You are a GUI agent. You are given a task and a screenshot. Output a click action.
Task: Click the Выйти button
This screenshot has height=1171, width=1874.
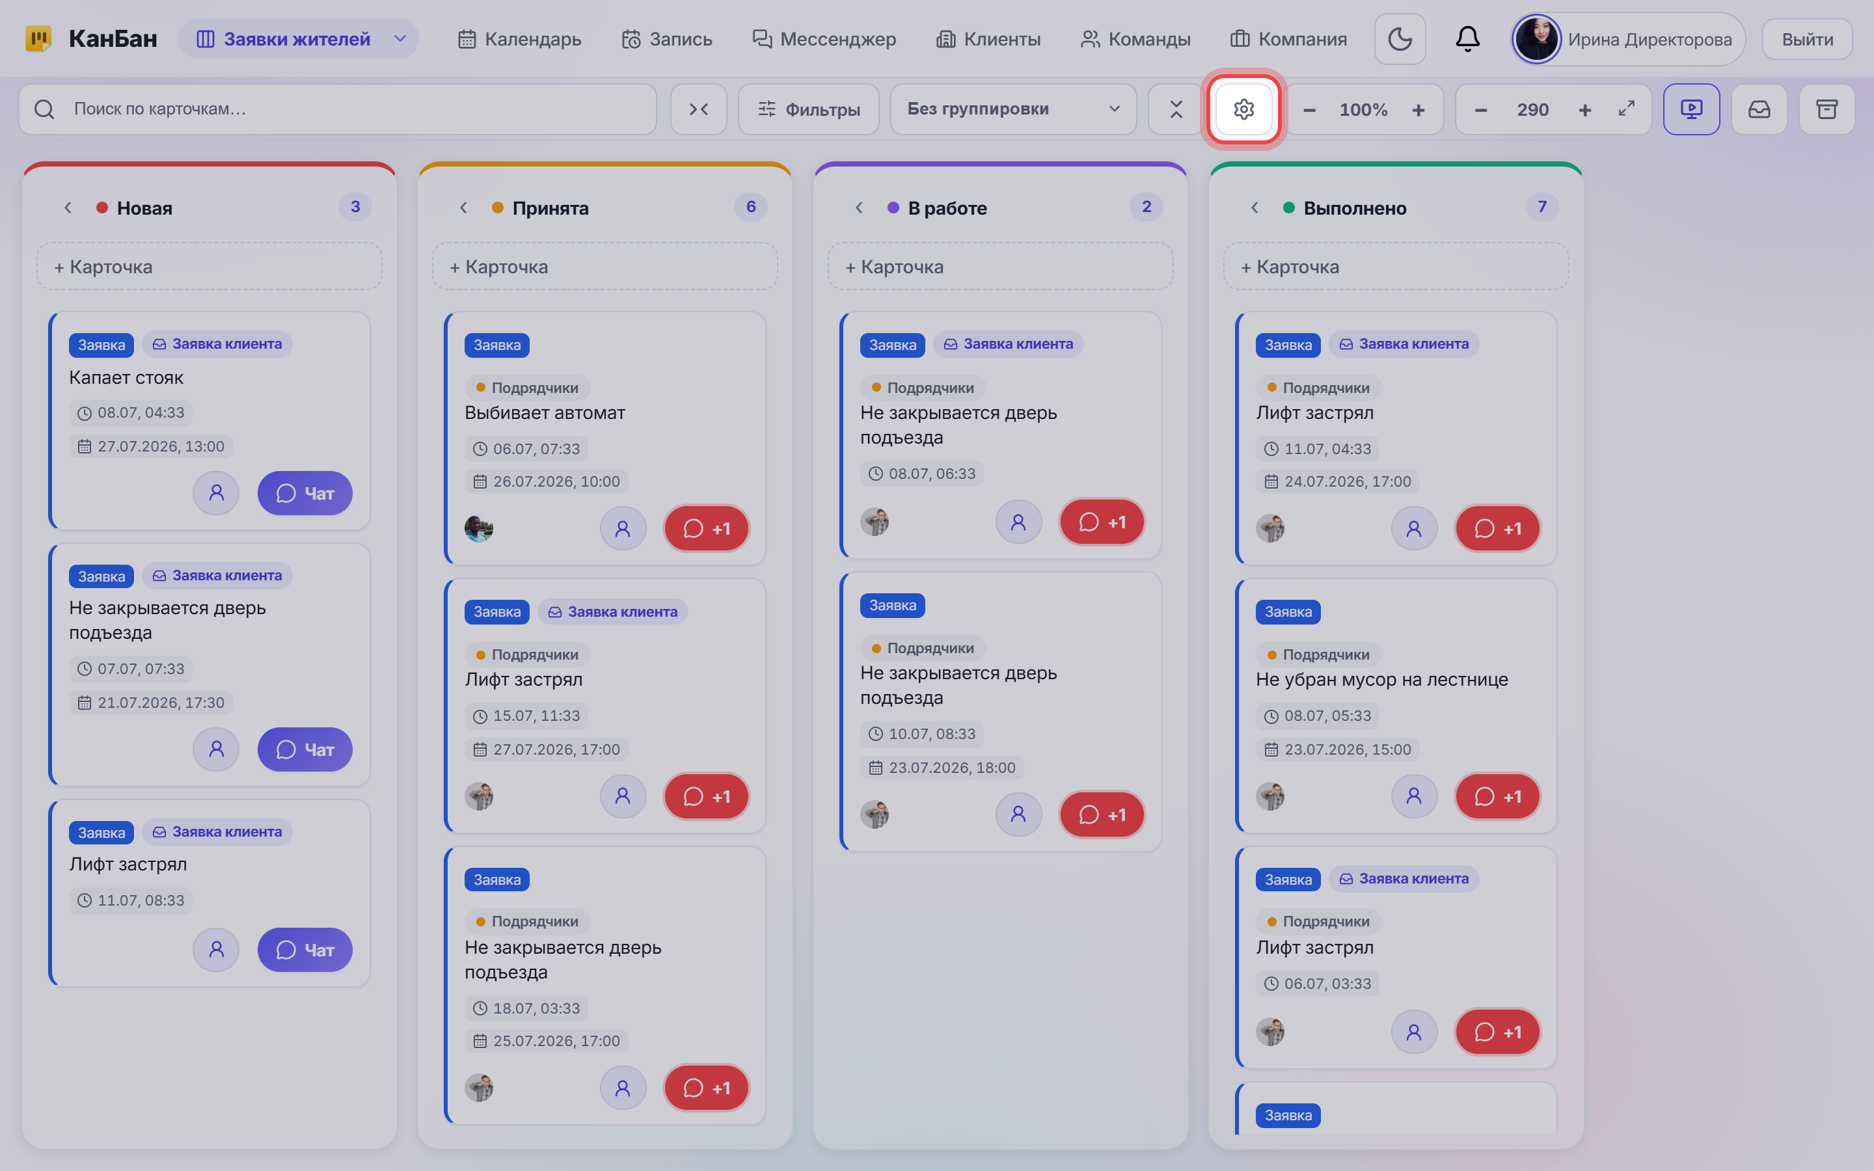tap(1808, 39)
